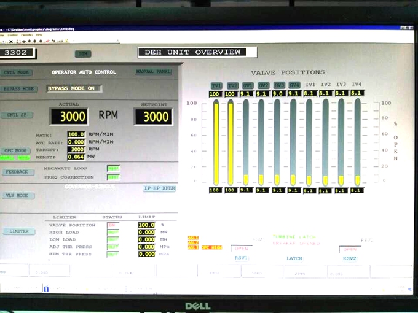The width and height of the screenshot is (418, 313).
Task: Toggle the Freq Correction status indicator
Action: pyautogui.click(x=113, y=177)
